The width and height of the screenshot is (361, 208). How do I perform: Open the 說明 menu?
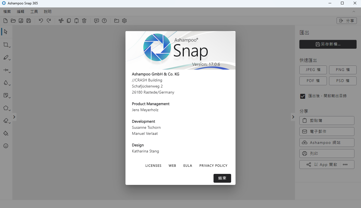[x=48, y=12]
